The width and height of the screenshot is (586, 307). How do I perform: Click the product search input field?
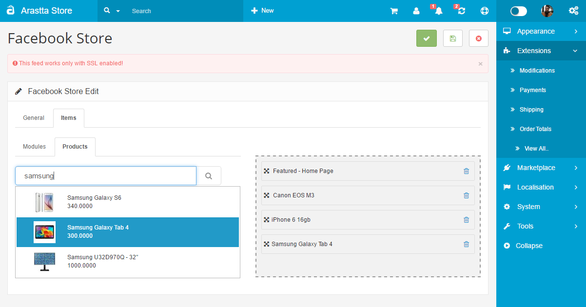(106, 176)
